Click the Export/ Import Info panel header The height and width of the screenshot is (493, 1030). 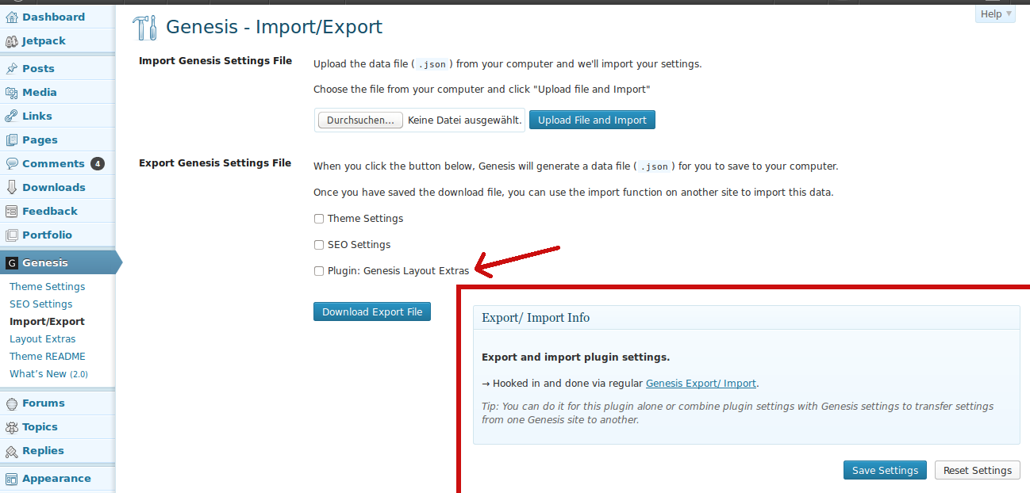point(747,318)
